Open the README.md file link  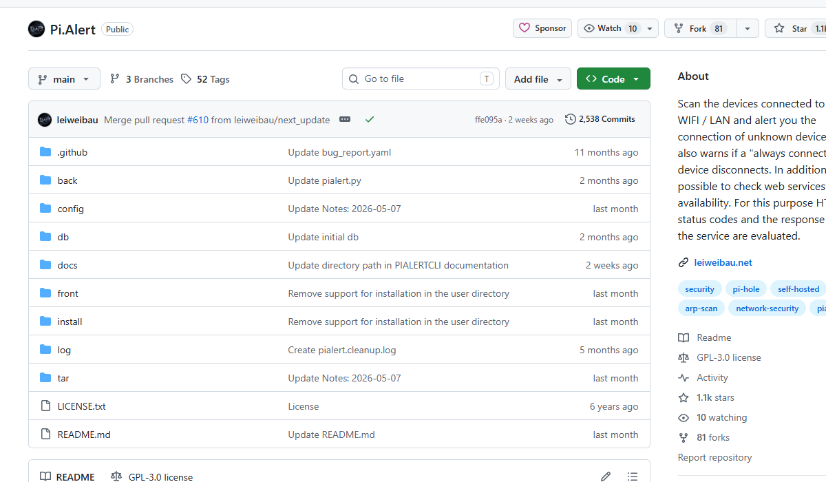click(x=84, y=434)
